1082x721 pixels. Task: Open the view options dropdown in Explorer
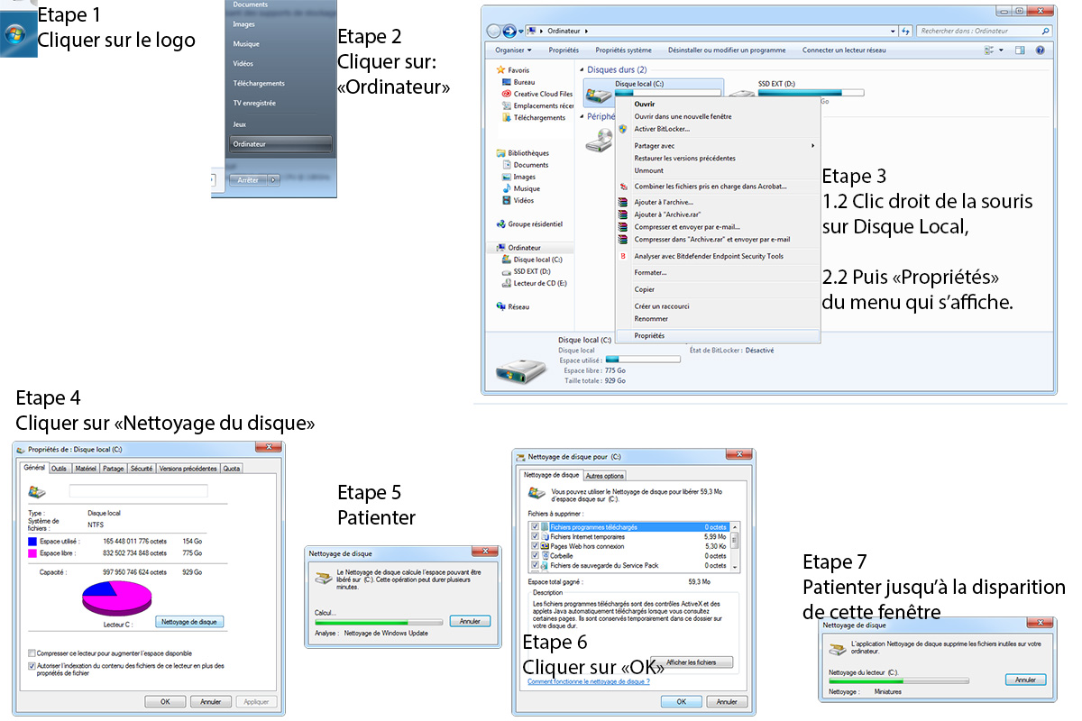point(1001,50)
